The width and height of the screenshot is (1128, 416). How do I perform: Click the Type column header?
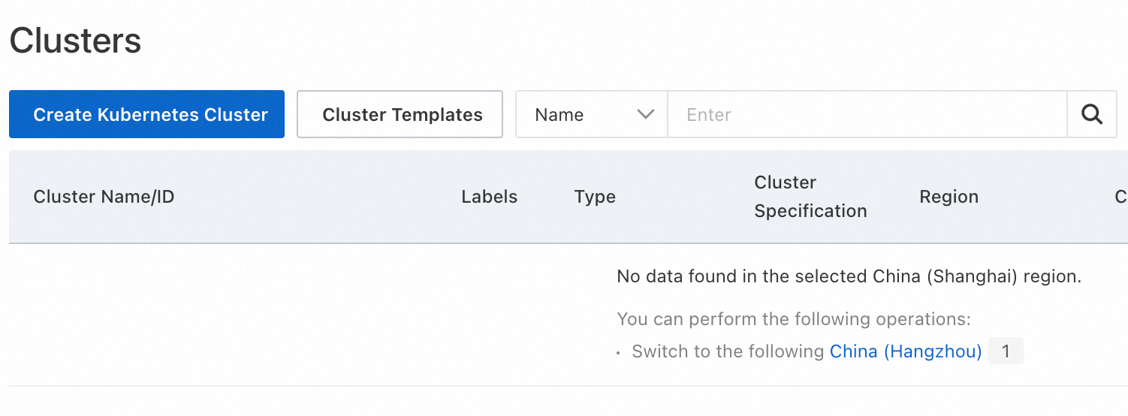[595, 197]
